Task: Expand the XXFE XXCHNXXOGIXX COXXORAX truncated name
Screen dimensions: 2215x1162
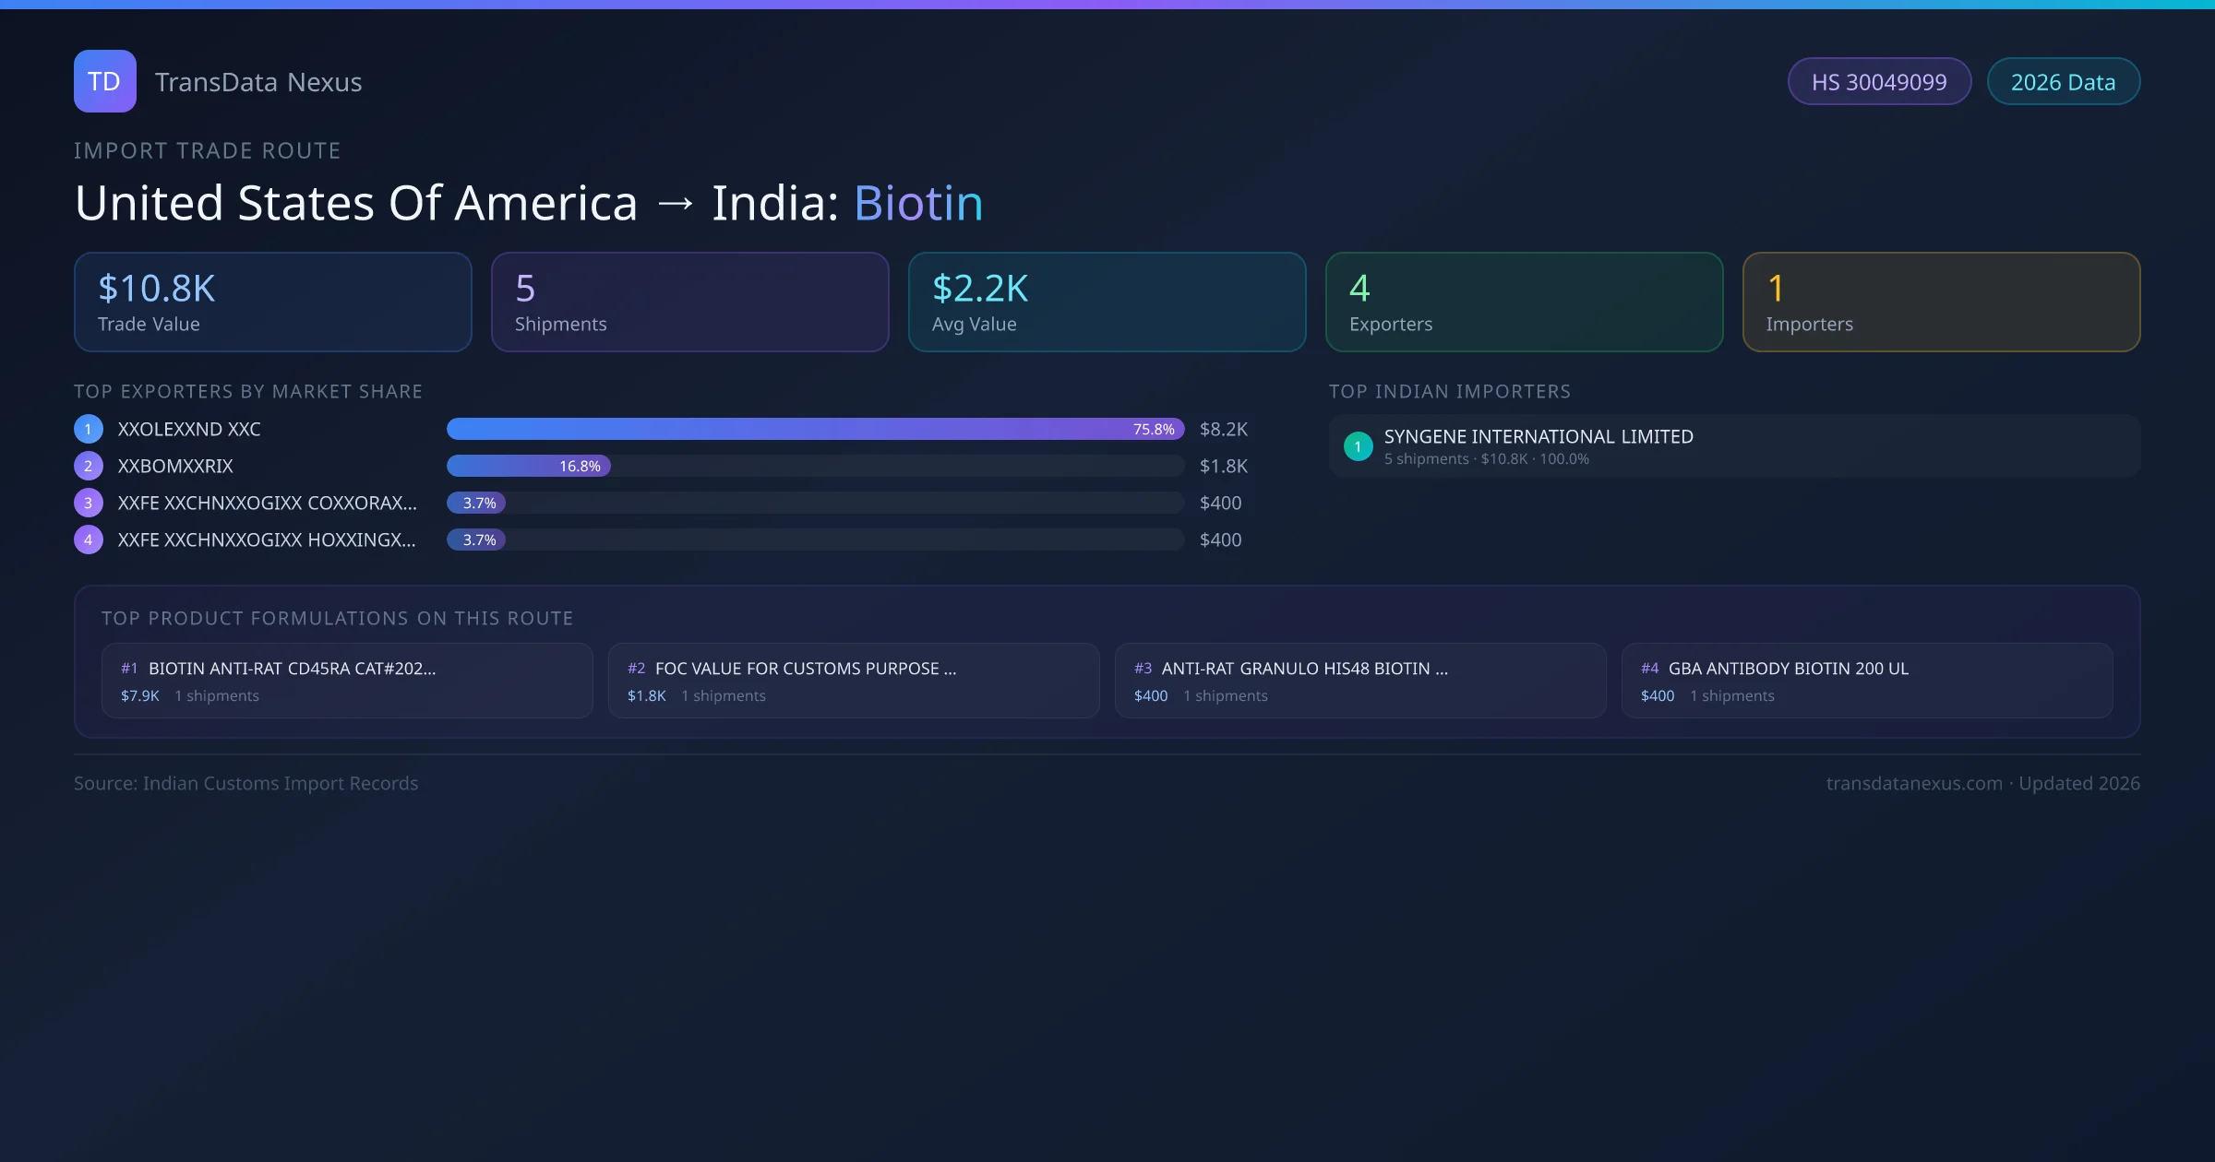Action: pyautogui.click(x=267, y=503)
